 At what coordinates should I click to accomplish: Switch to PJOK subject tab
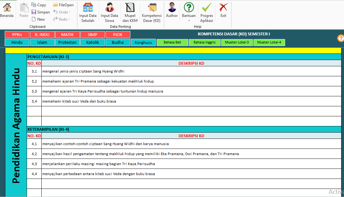[118, 35]
